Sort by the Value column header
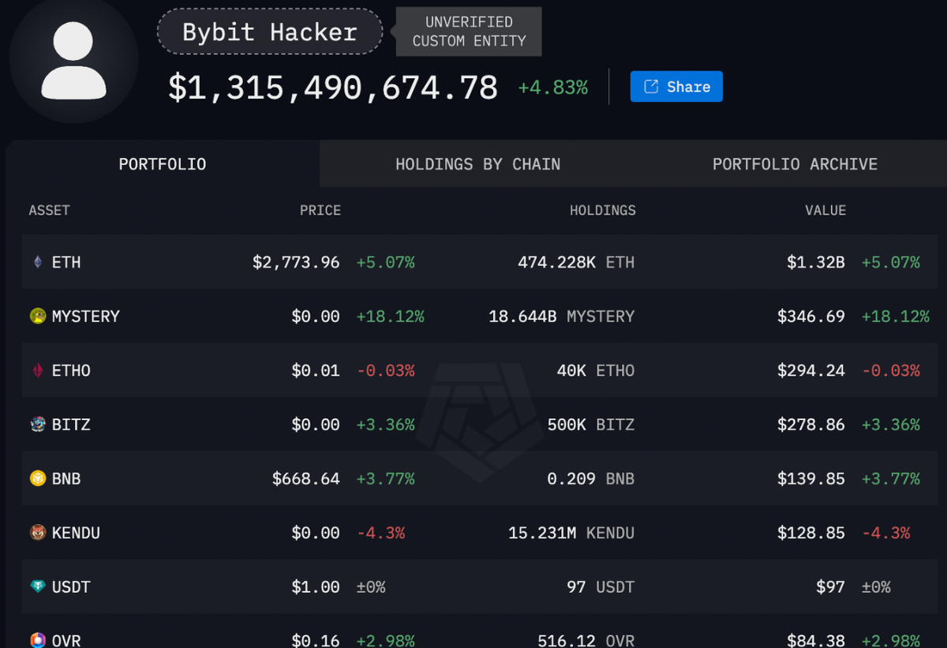 [x=825, y=211]
